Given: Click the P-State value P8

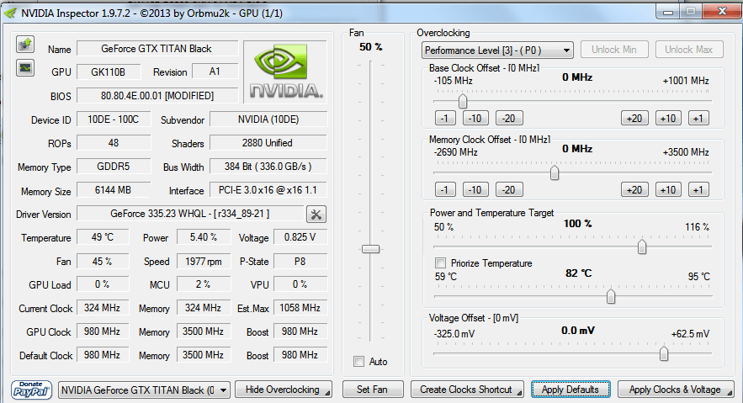Looking at the screenshot, I should (x=300, y=261).
